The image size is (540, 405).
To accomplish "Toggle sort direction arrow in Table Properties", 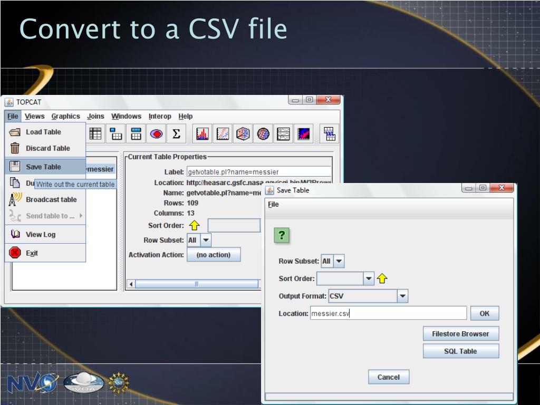I will tap(194, 226).
